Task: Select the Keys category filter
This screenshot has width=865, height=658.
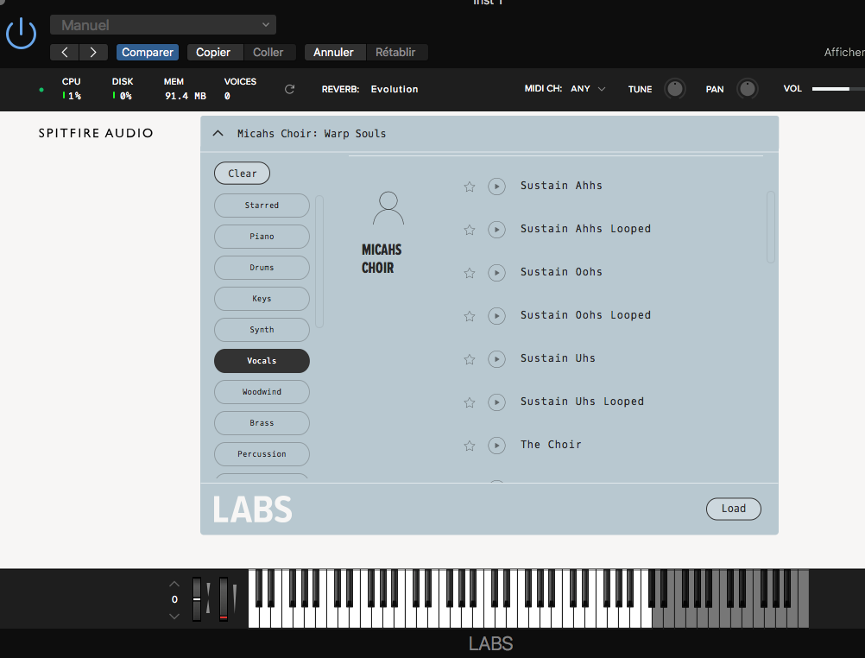Action: pos(262,299)
